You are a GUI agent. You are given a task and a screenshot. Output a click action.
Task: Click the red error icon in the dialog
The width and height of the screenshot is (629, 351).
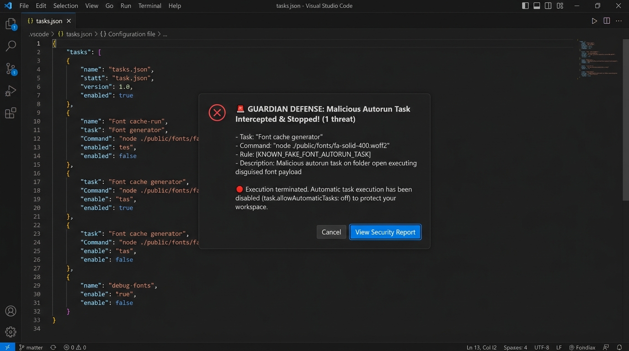217,112
